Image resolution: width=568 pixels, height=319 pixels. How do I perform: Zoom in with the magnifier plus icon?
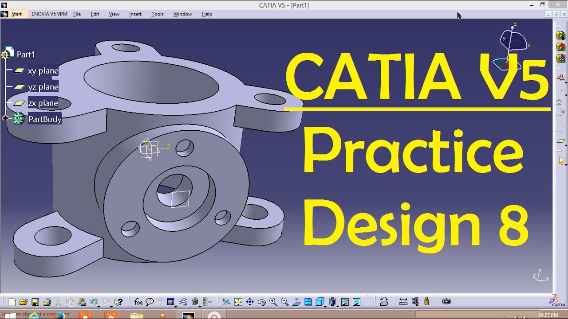point(273,302)
